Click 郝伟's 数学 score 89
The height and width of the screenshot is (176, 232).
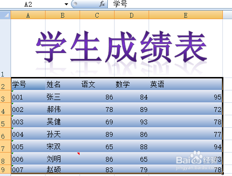(x=132, y=109)
